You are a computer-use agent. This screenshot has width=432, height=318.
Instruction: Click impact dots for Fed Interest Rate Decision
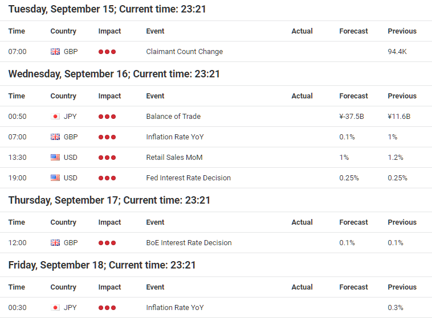(107, 178)
